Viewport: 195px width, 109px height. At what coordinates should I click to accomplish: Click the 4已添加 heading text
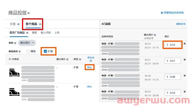click(x=106, y=24)
